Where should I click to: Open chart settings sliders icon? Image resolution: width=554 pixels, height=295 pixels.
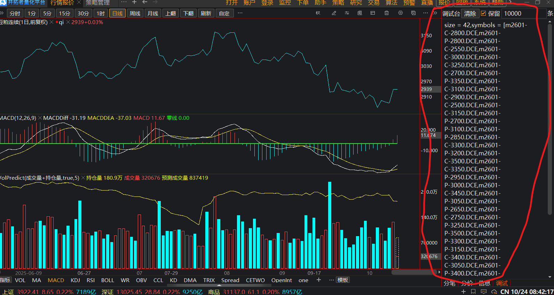pos(347,13)
